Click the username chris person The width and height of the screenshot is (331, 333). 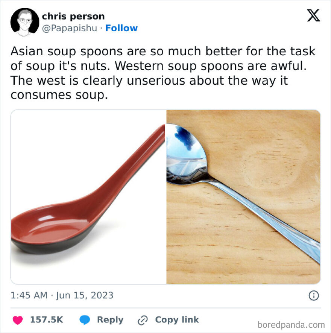click(x=74, y=16)
